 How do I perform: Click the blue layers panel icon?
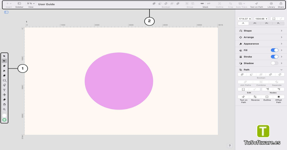(x=6, y=12)
